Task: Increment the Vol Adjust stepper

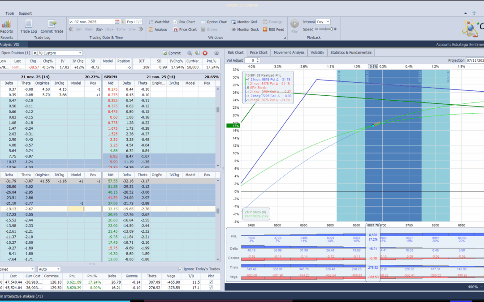Action: [x=258, y=59]
